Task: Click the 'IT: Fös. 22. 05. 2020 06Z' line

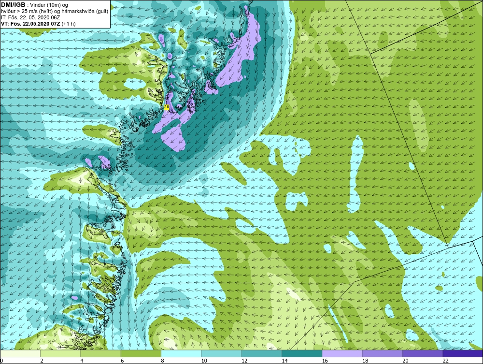Action: 30,17
